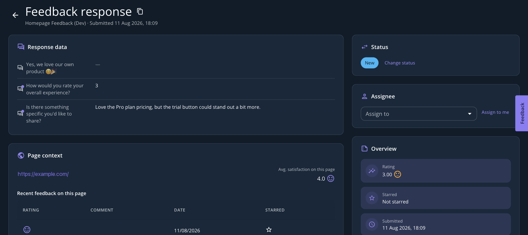Click the neutral face icon beside 3.00

pos(398,175)
